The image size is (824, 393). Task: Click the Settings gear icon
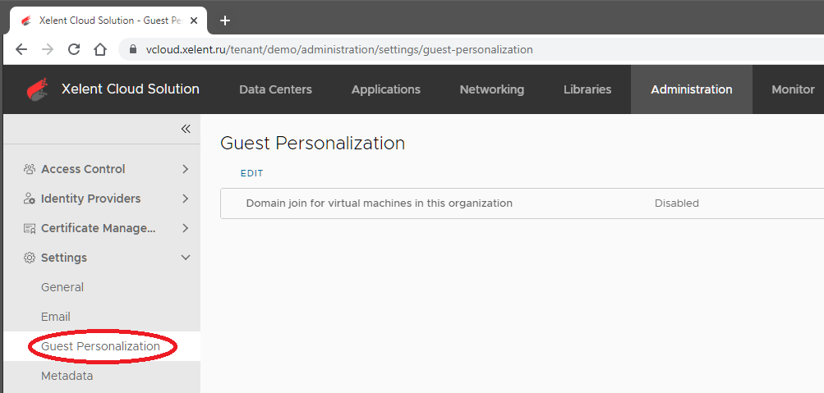(x=30, y=258)
